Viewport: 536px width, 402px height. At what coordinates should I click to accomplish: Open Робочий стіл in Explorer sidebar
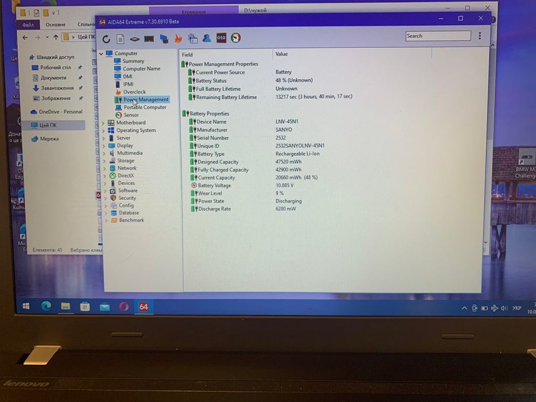(55, 67)
